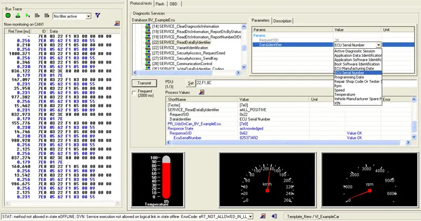The image size is (421, 221).
Task: Open the status message dropdown in the status bar
Action: 250,216
